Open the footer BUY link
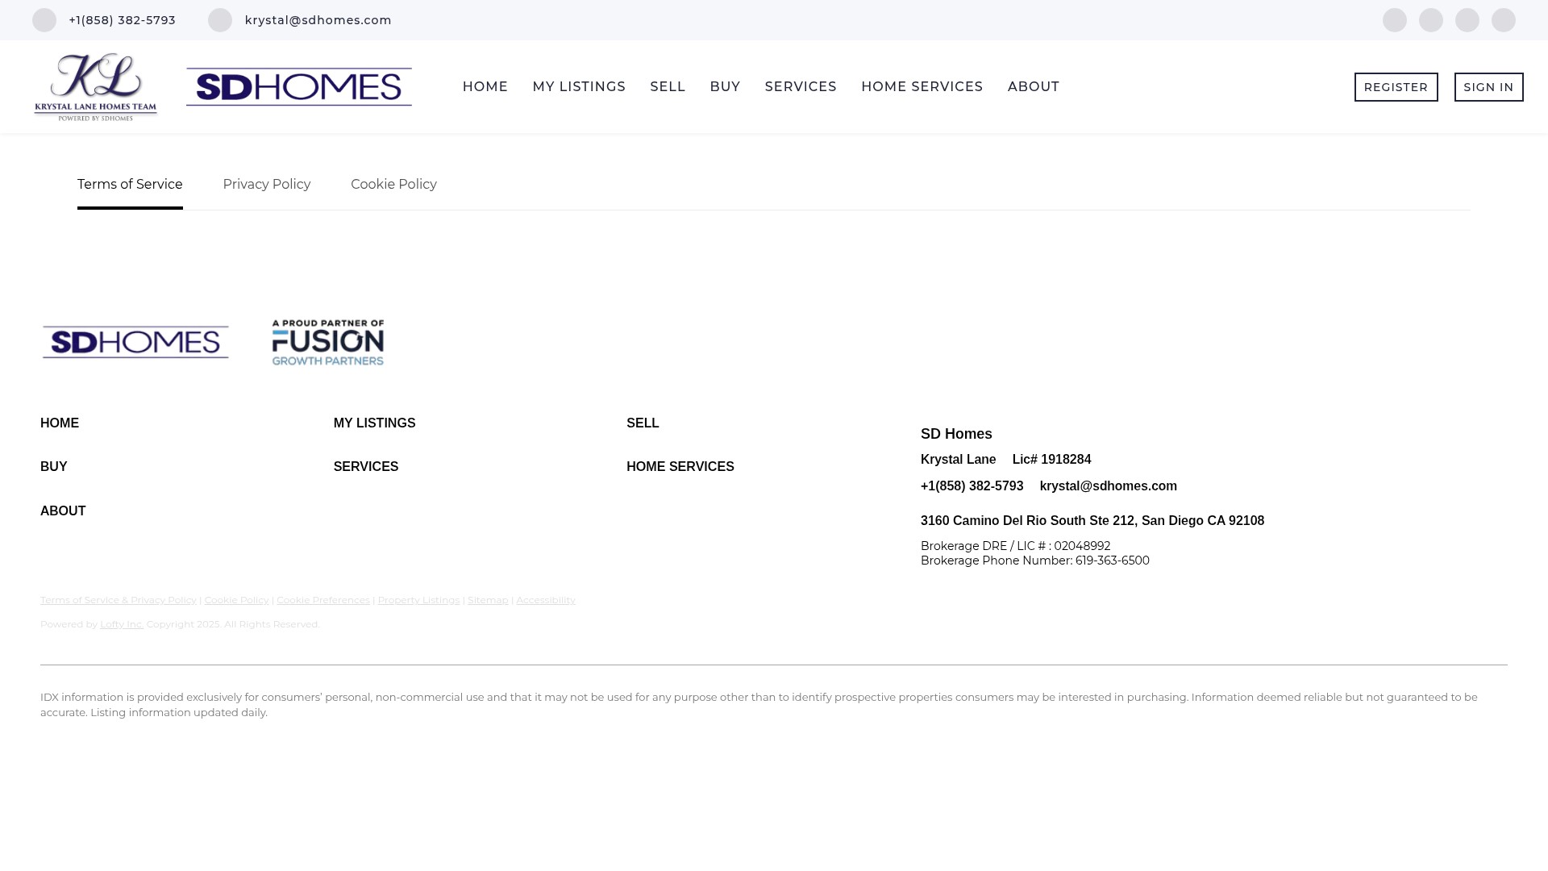The width and height of the screenshot is (1548, 871). (x=54, y=467)
